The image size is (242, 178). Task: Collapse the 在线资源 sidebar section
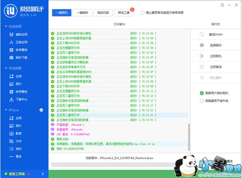(6, 27)
